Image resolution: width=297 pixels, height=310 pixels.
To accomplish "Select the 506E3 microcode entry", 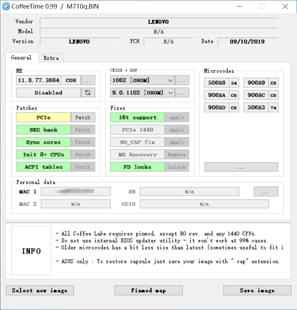I will click(x=256, y=108).
